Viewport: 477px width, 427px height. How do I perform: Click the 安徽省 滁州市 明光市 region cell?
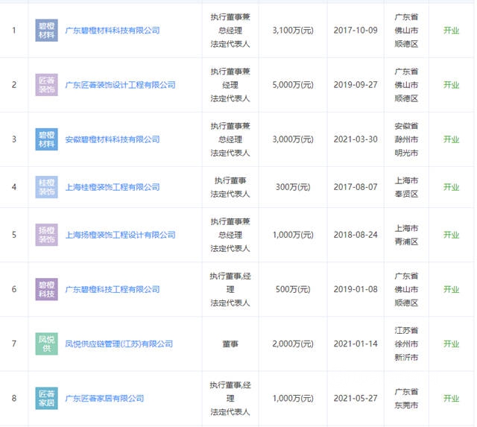pyautogui.click(x=406, y=139)
